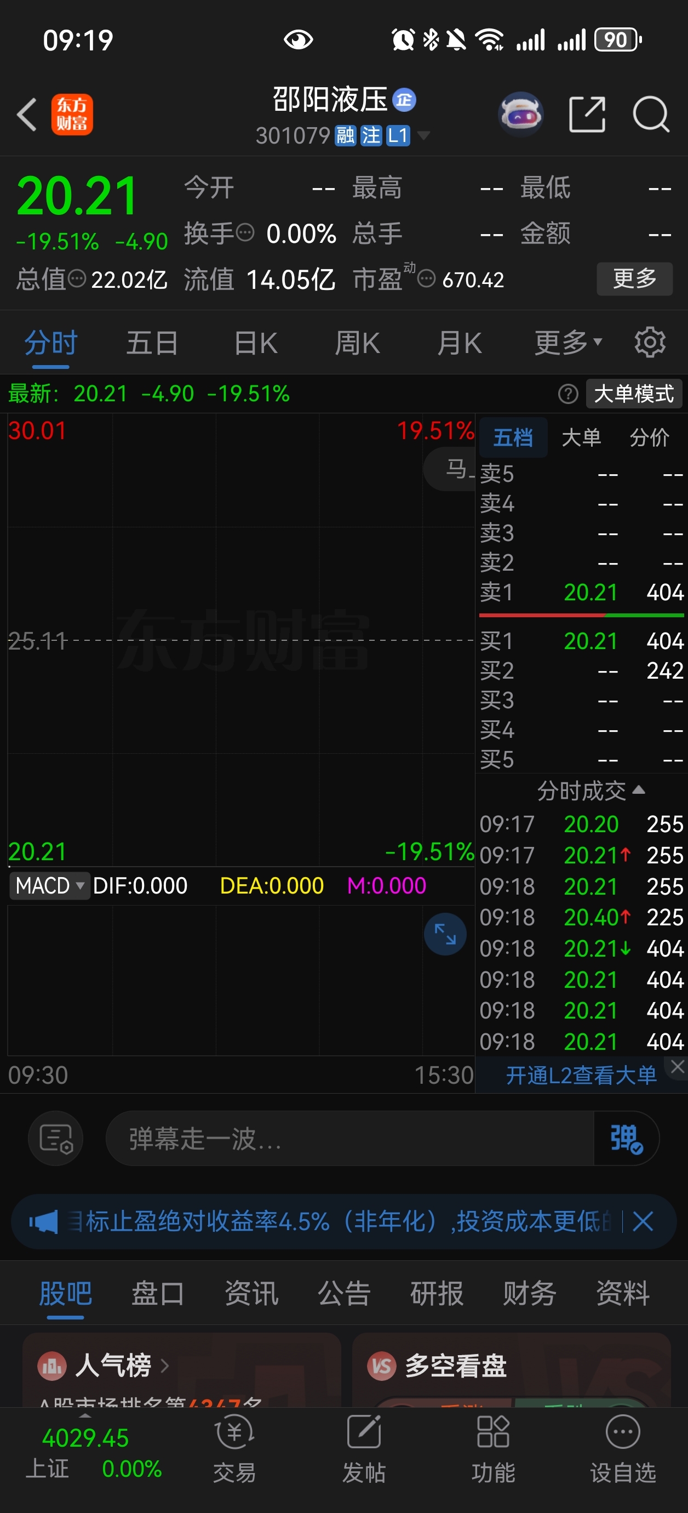Open 发帖 post icon in bottom bar
This screenshot has width=688, height=1513.
[364, 1431]
